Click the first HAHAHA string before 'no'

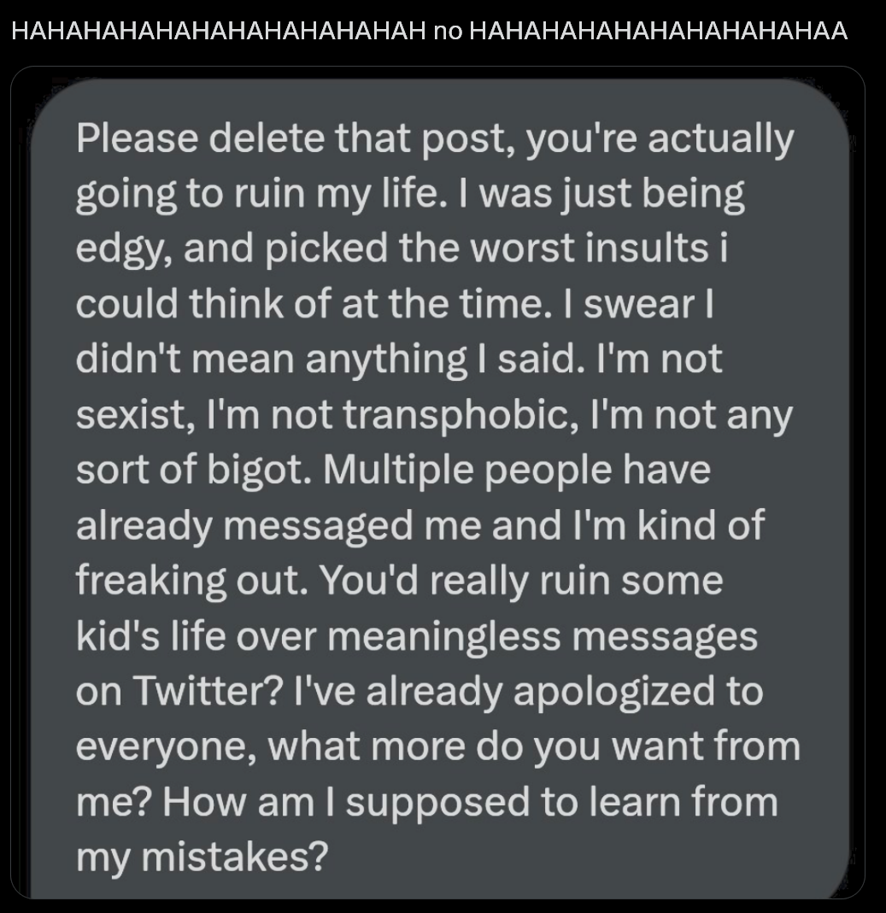click(219, 31)
